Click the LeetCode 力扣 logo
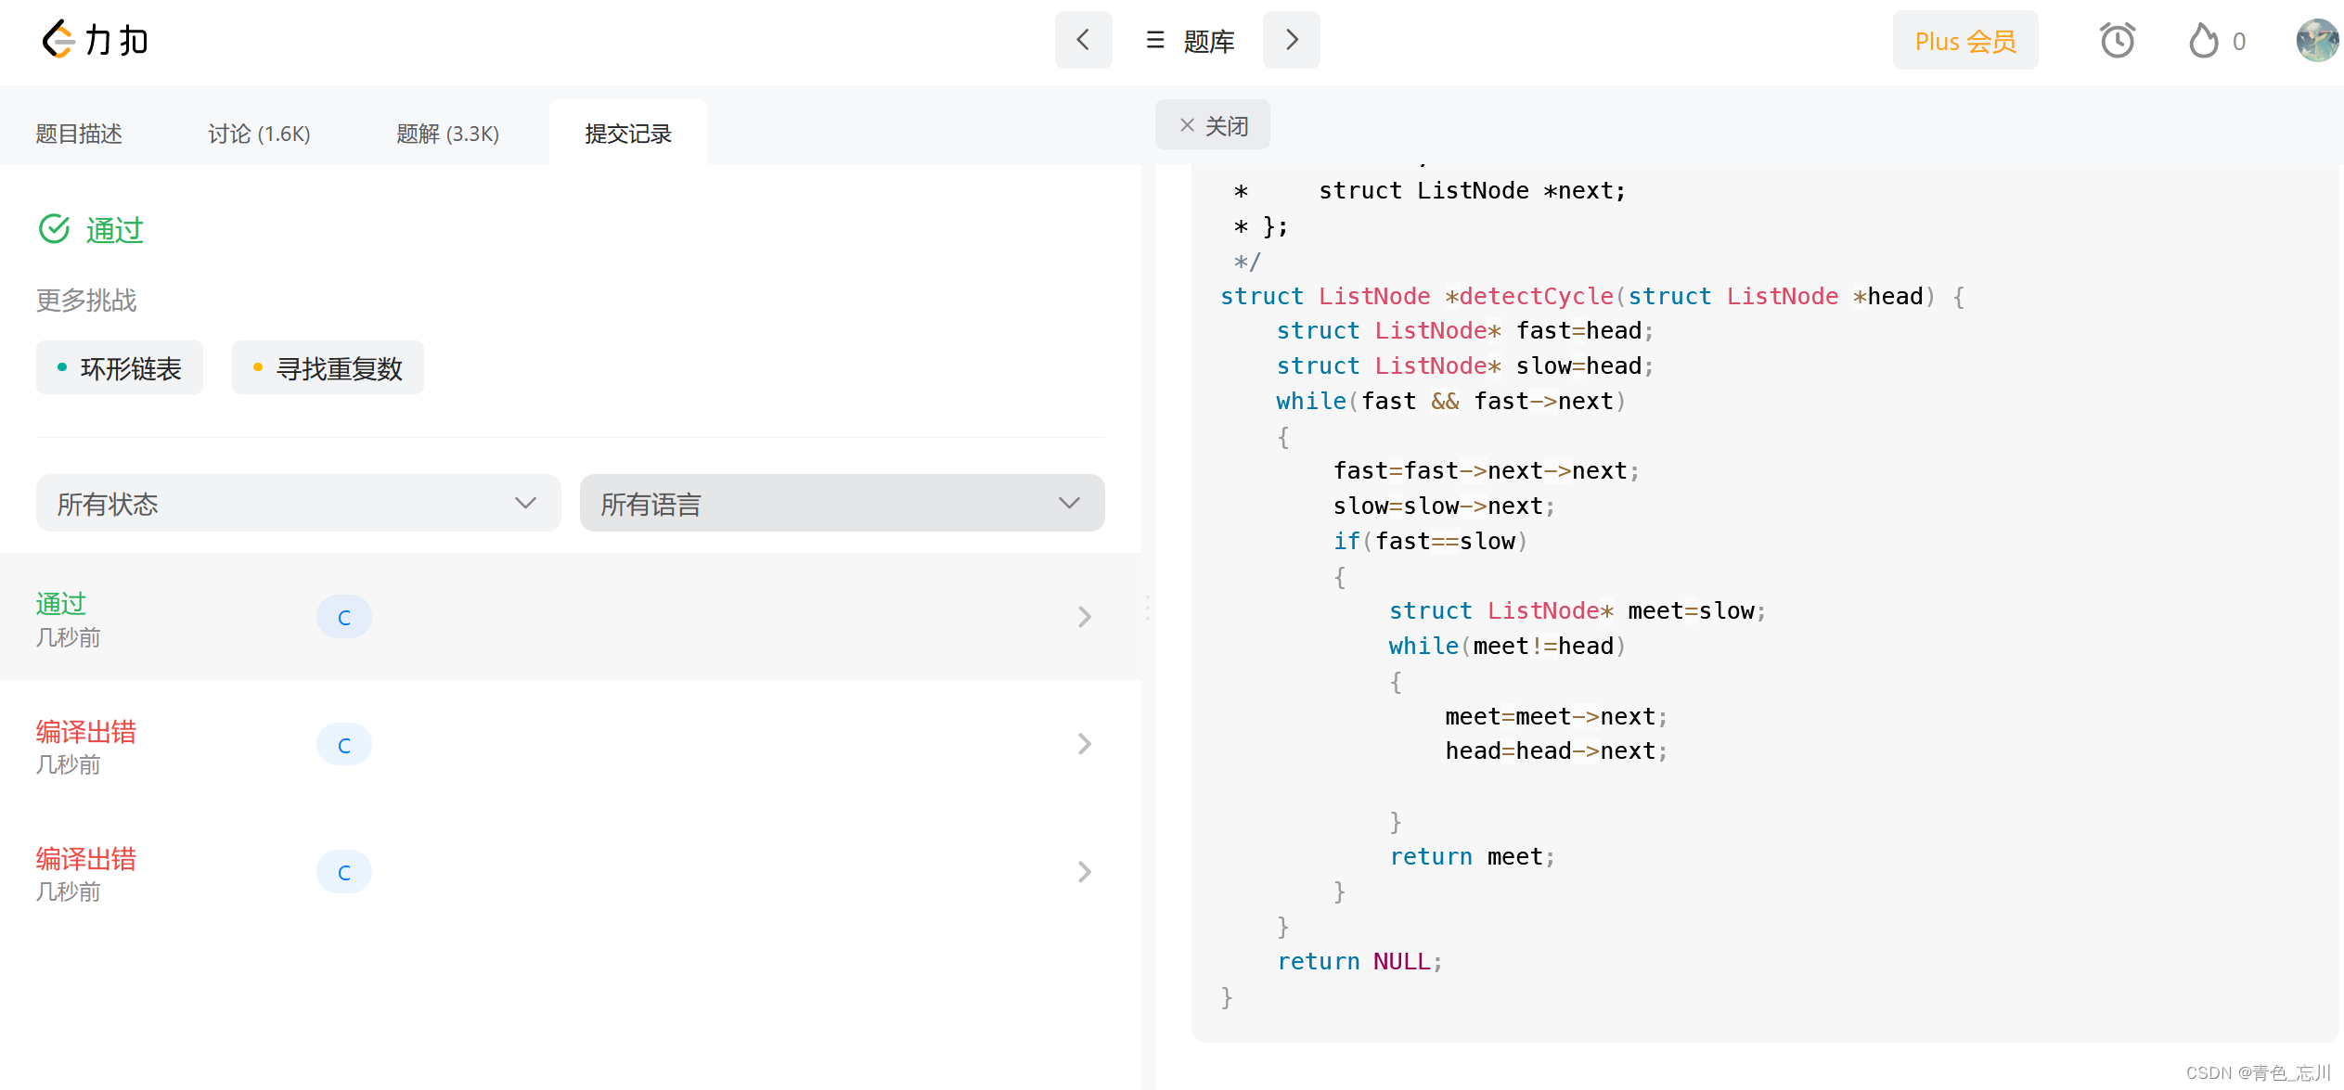Viewport: 2344px width, 1090px height. point(95,40)
